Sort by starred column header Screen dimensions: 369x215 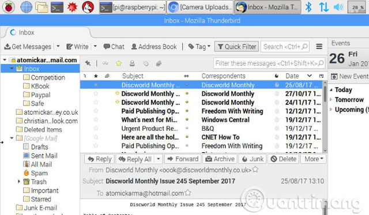tap(96, 76)
